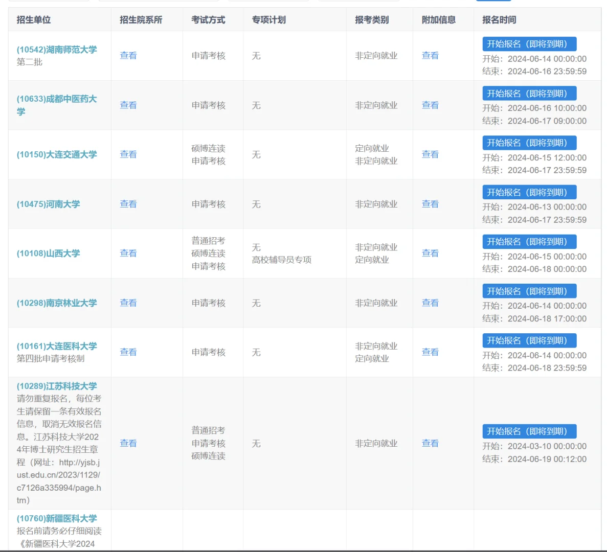Start registration (开始报名) for 大连交通大学
The height and width of the screenshot is (552, 607).
point(529,143)
